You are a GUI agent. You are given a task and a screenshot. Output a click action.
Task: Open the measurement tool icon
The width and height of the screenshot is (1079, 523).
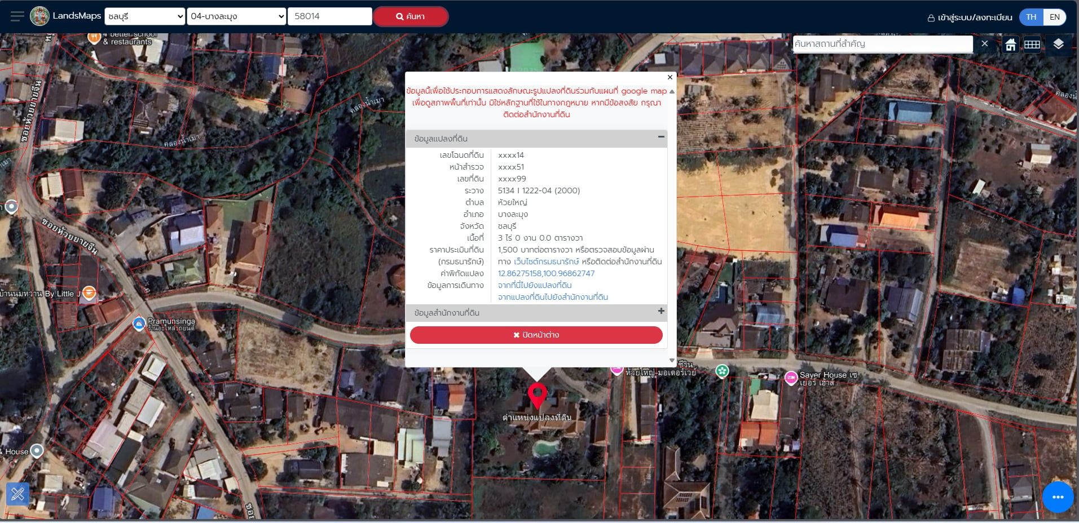(x=17, y=494)
